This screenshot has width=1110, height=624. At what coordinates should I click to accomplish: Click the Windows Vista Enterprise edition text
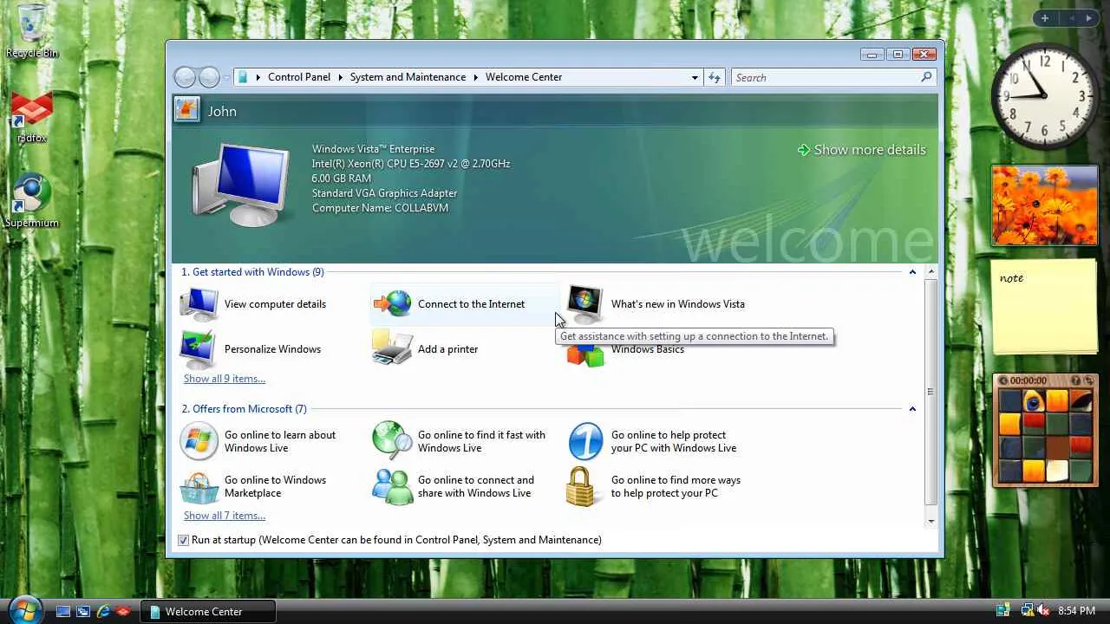pos(373,149)
